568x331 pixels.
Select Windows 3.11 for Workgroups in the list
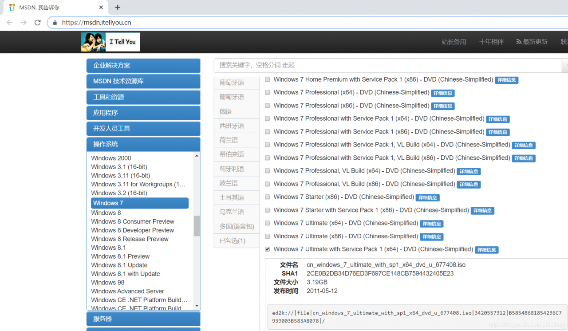[x=138, y=184]
